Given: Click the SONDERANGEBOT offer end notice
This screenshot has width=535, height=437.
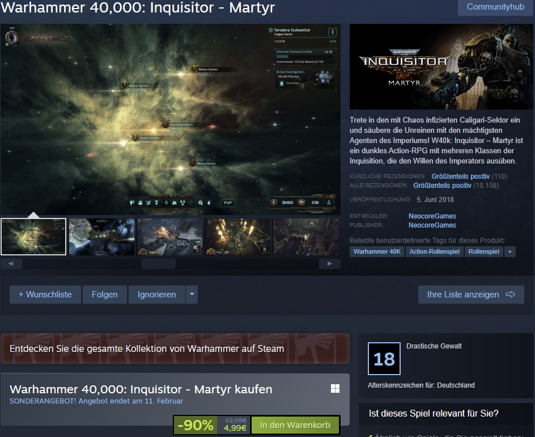Looking at the screenshot, I should 96,401.
